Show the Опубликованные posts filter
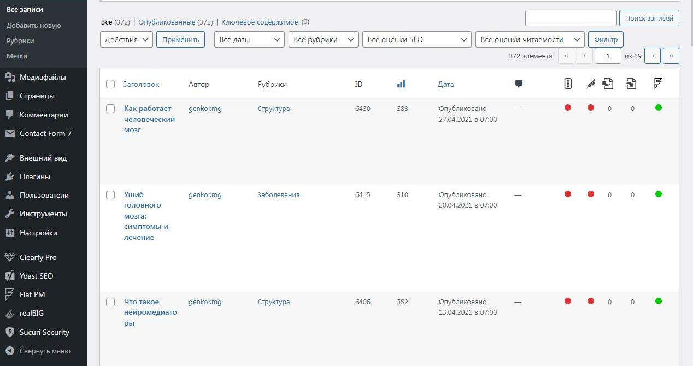Image resolution: width=693 pixels, height=366 pixels. (x=167, y=22)
